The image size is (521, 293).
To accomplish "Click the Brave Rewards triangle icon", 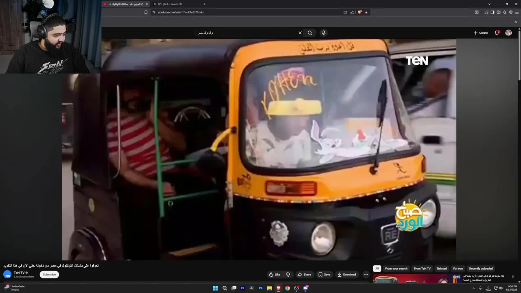I will pos(366,12).
